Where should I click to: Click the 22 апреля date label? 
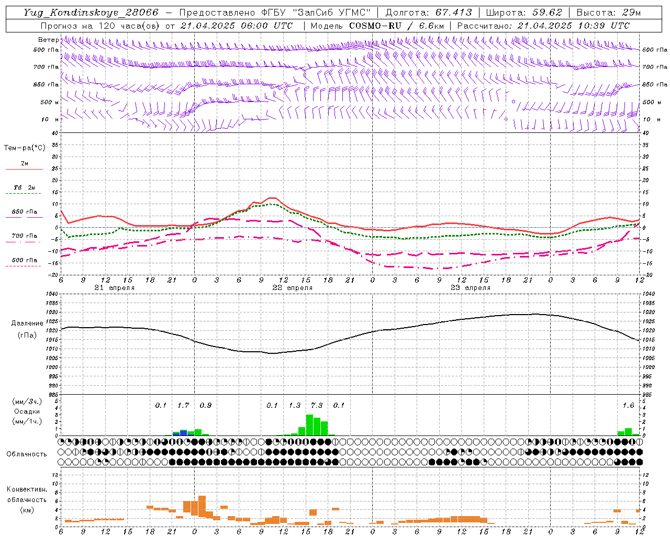coord(292,288)
